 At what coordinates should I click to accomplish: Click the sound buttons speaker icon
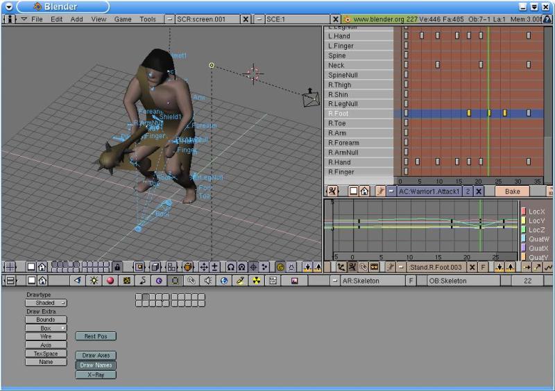coord(207,281)
